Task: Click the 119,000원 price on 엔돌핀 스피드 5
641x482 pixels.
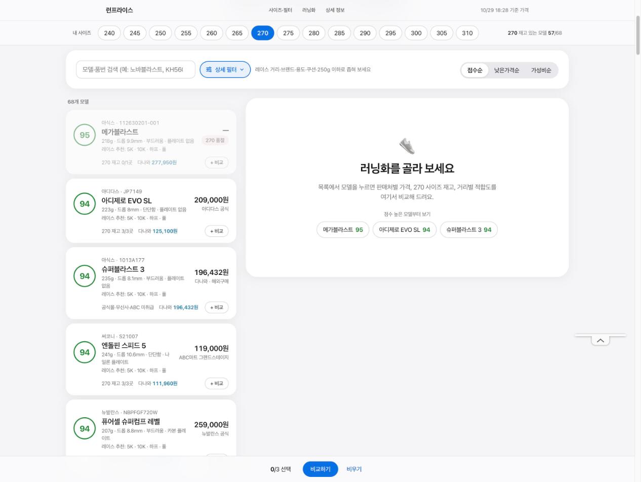Action: tap(212, 348)
